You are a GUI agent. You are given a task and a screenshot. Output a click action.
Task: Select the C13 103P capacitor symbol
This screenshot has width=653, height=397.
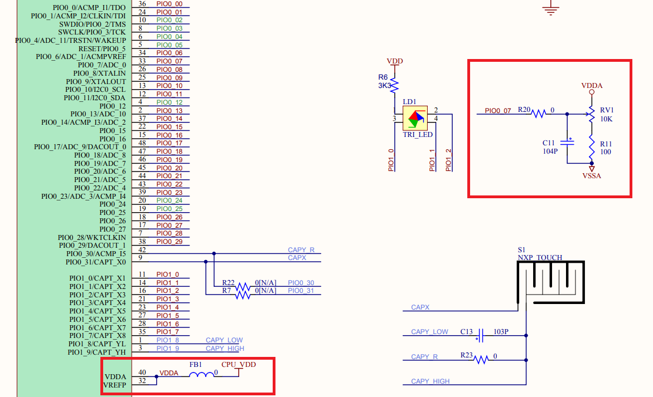[481, 335]
